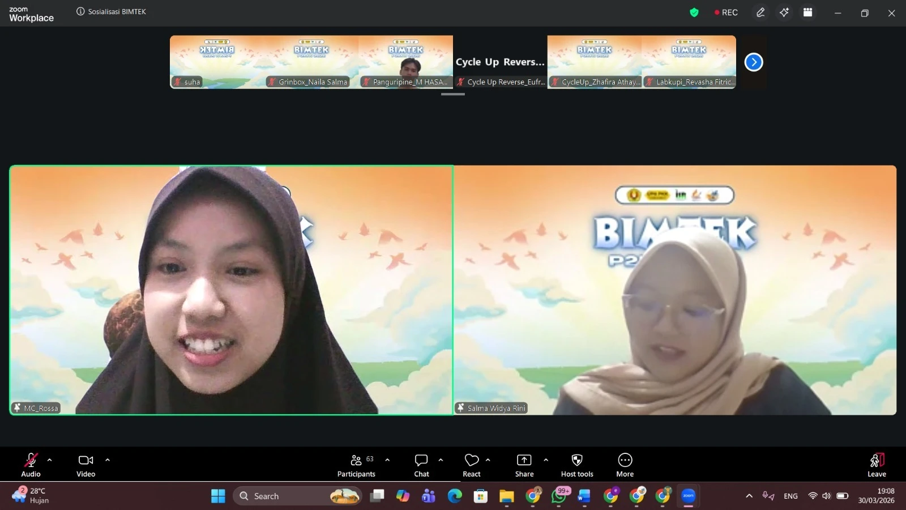Toggle the REC recording indicator
The height and width of the screenshot is (510, 906).
(x=726, y=12)
